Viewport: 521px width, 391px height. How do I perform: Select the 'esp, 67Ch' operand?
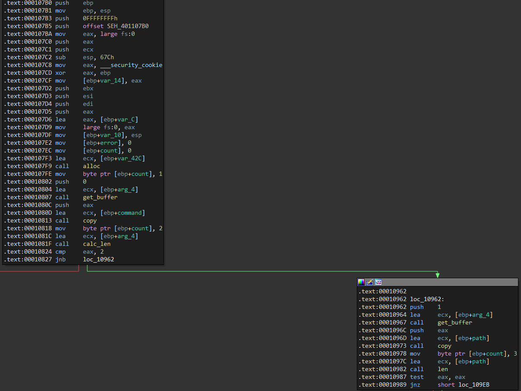tap(98, 57)
